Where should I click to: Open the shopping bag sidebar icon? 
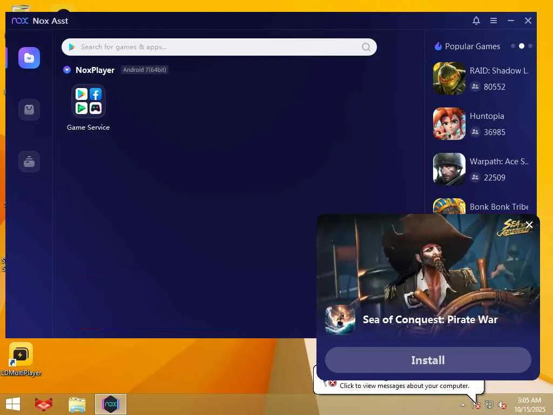pos(29,110)
